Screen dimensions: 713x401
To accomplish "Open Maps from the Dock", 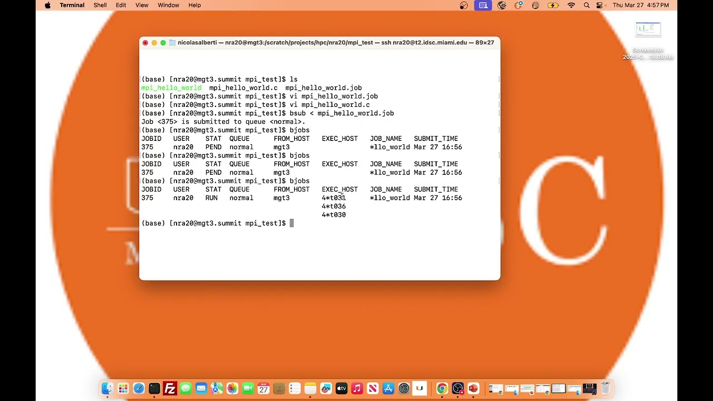I will (x=217, y=388).
